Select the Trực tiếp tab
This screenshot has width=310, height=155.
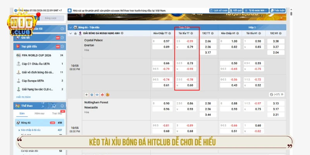[57, 113]
